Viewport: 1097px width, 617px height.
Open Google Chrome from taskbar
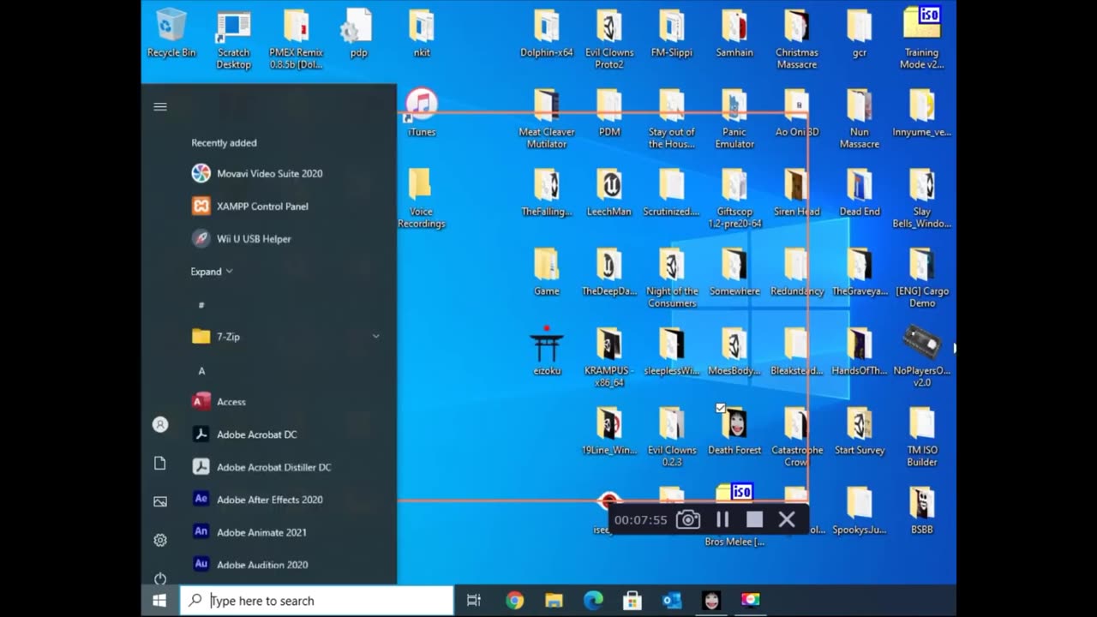tap(514, 601)
